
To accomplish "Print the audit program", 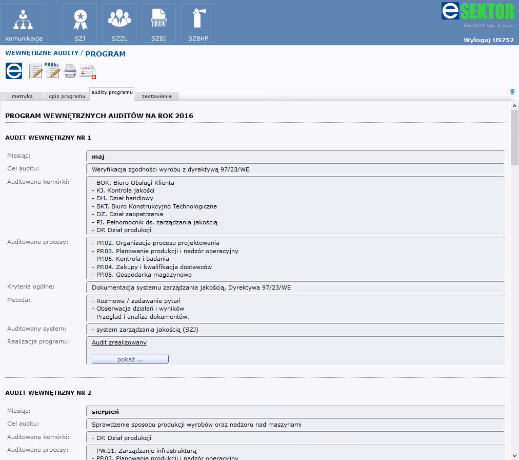I will tap(70, 71).
